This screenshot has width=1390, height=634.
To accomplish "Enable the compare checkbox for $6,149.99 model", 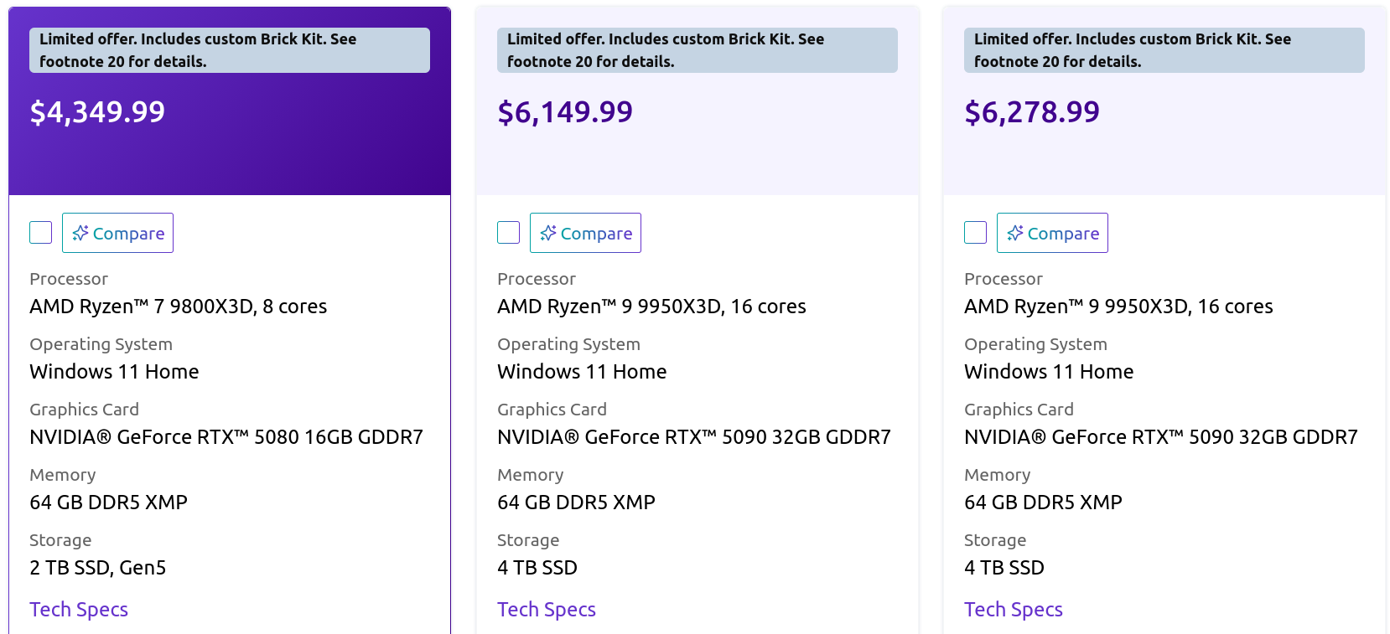I will click(509, 233).
